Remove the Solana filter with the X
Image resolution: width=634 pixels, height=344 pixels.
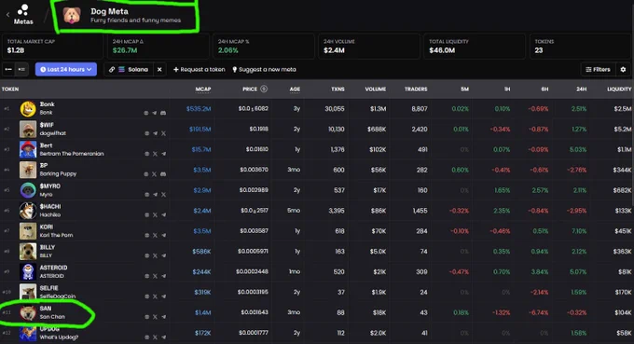[159, 70]
